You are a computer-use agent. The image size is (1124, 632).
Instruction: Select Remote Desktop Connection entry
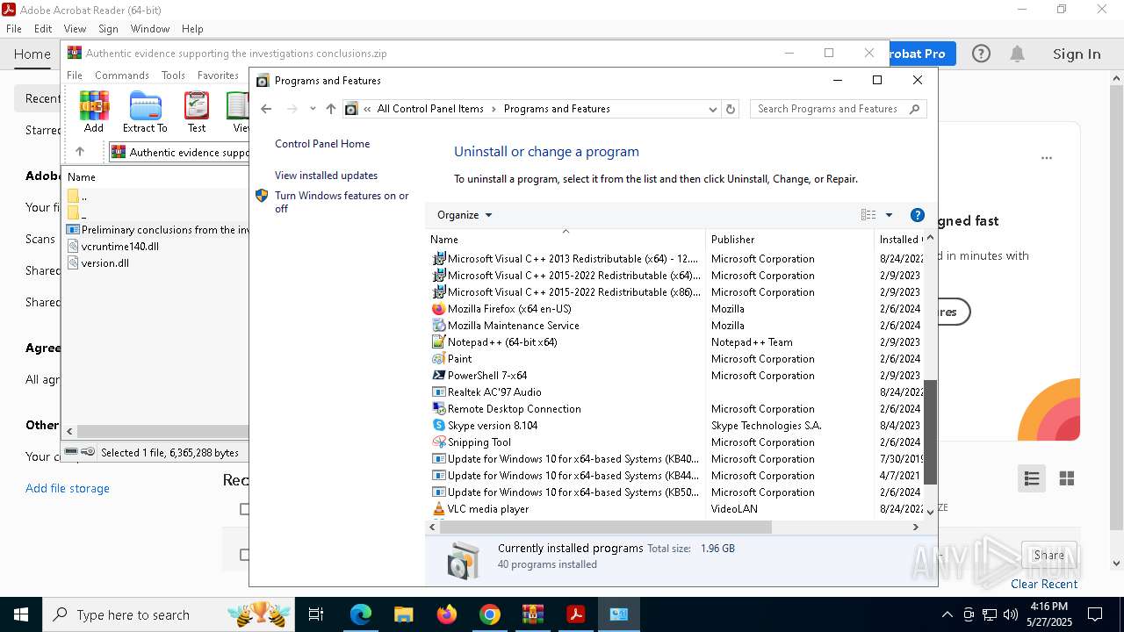[x=515, y=409]
